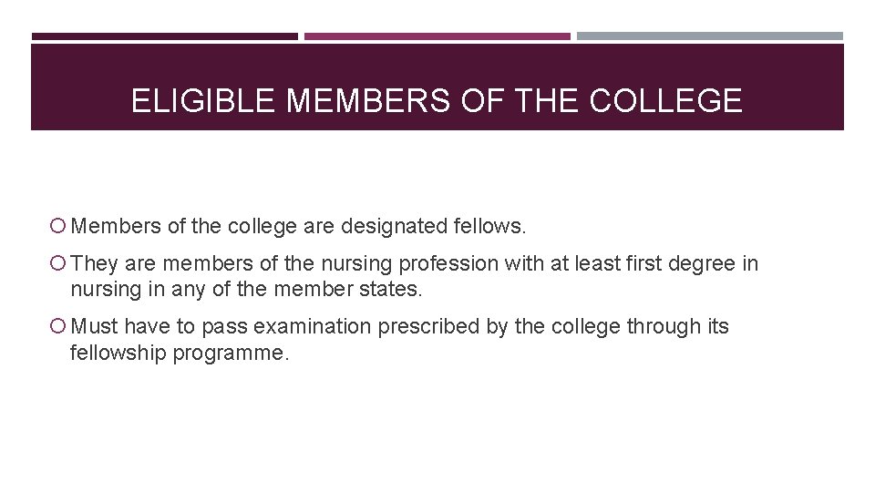Image resolution: width=875 pixels, height=492 pixels.
Task: Click the title 'Eligible Members of the College'
Action: tap(437, 100)
